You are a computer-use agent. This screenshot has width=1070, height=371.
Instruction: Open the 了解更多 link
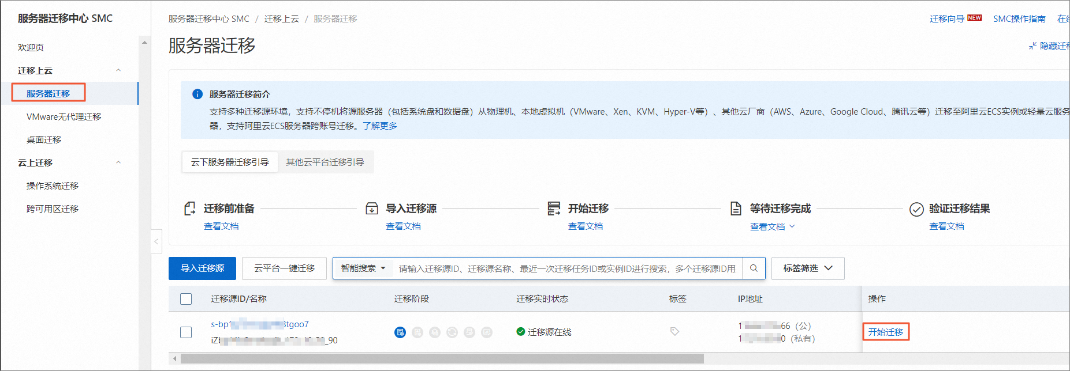click(x=379, y=126)
